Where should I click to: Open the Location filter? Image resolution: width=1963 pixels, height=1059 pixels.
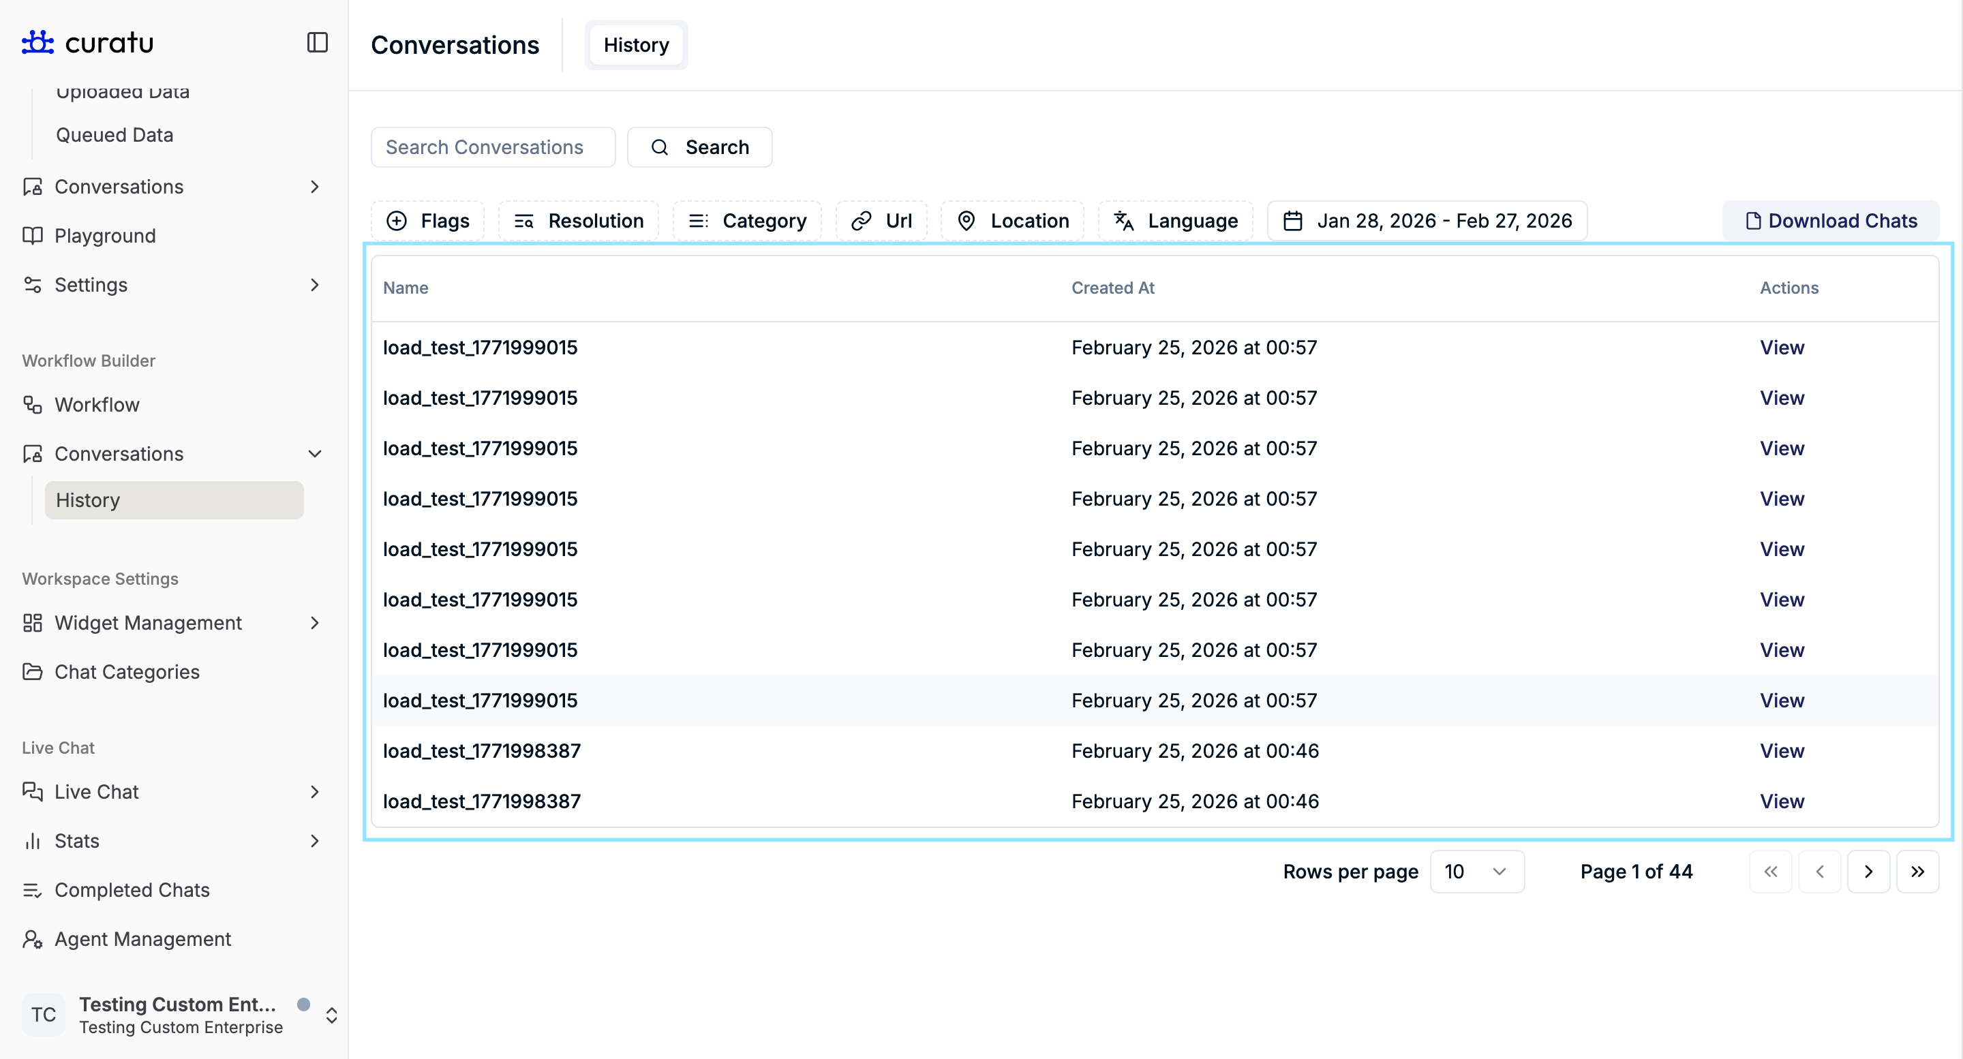1012,221
